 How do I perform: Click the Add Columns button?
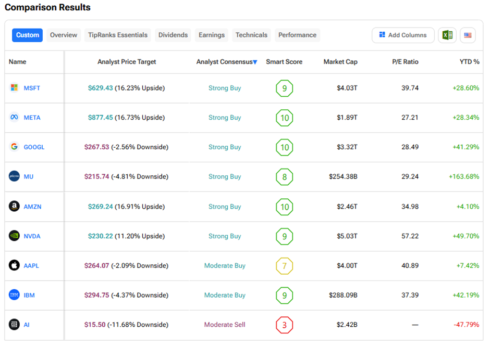[403, 35]
